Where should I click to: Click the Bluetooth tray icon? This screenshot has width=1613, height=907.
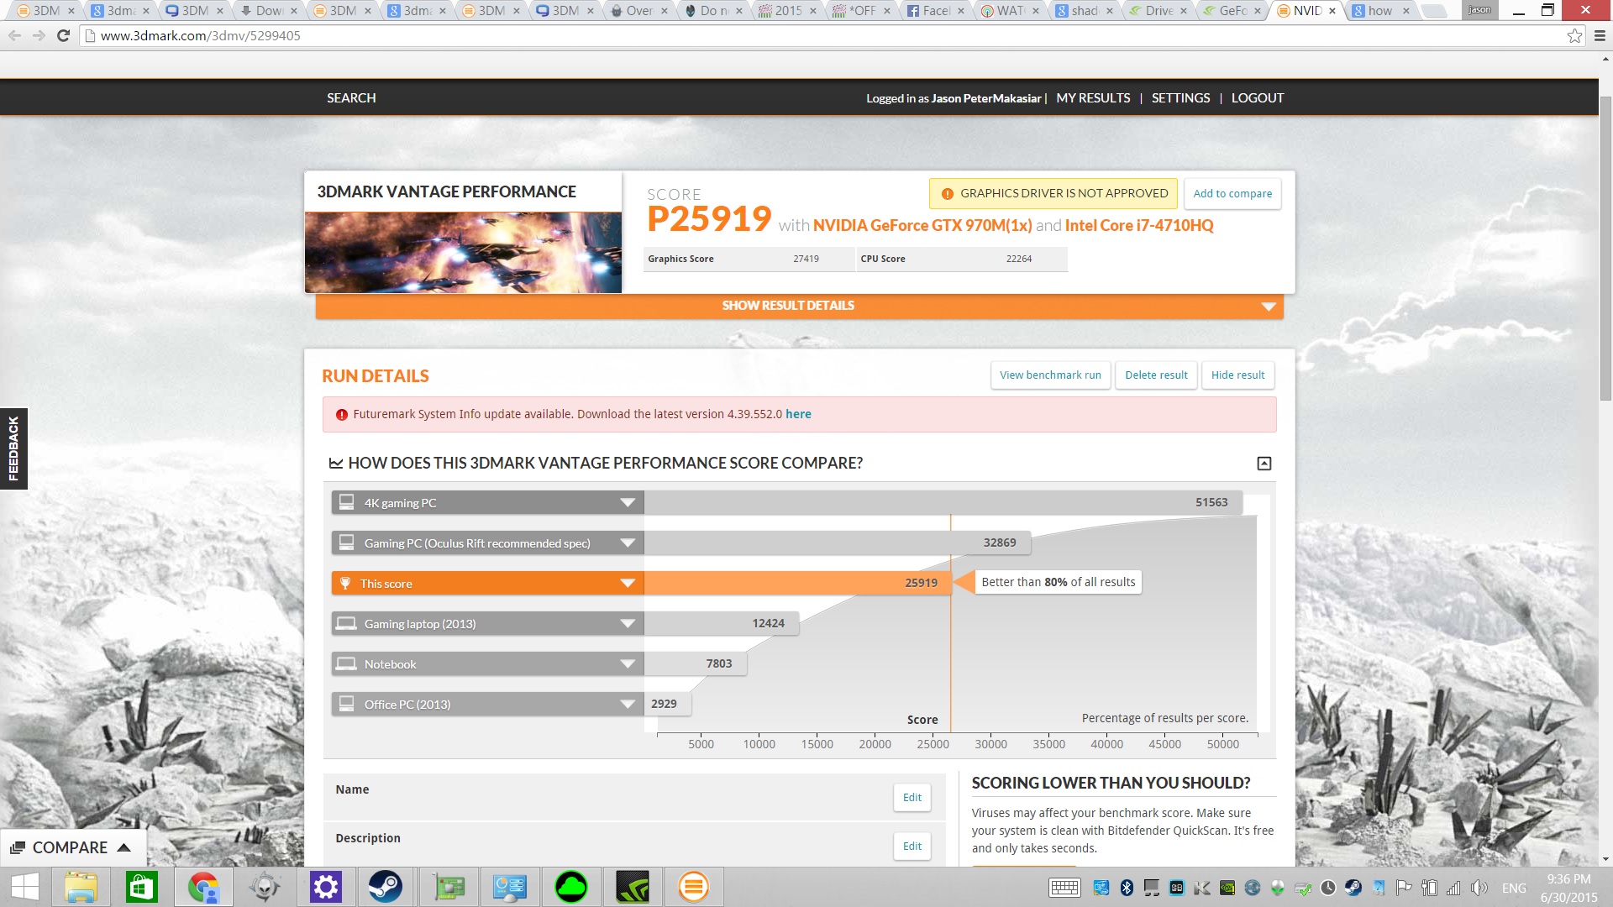pos(1127,888)
